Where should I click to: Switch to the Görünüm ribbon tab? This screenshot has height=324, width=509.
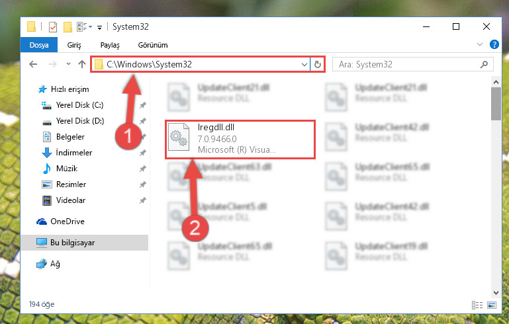coord(153,45)
